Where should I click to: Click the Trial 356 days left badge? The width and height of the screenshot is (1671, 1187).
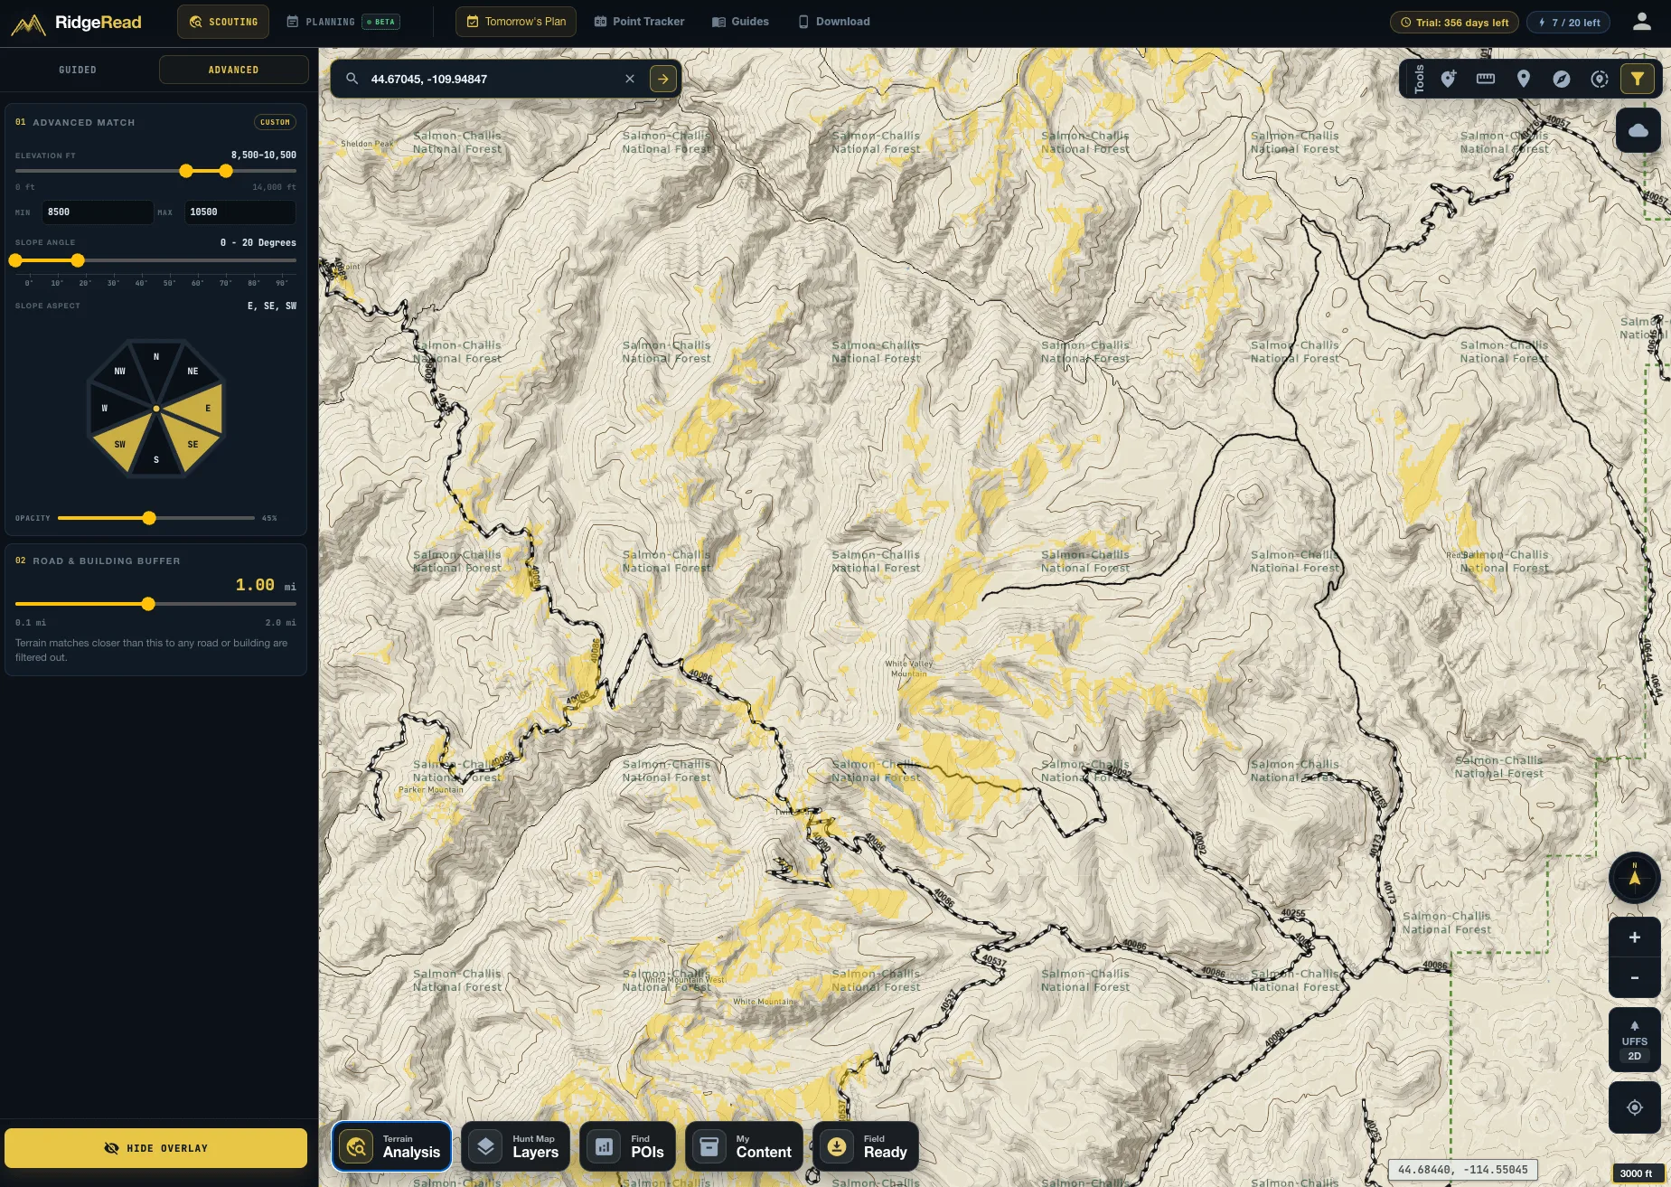pos(1454,23)
